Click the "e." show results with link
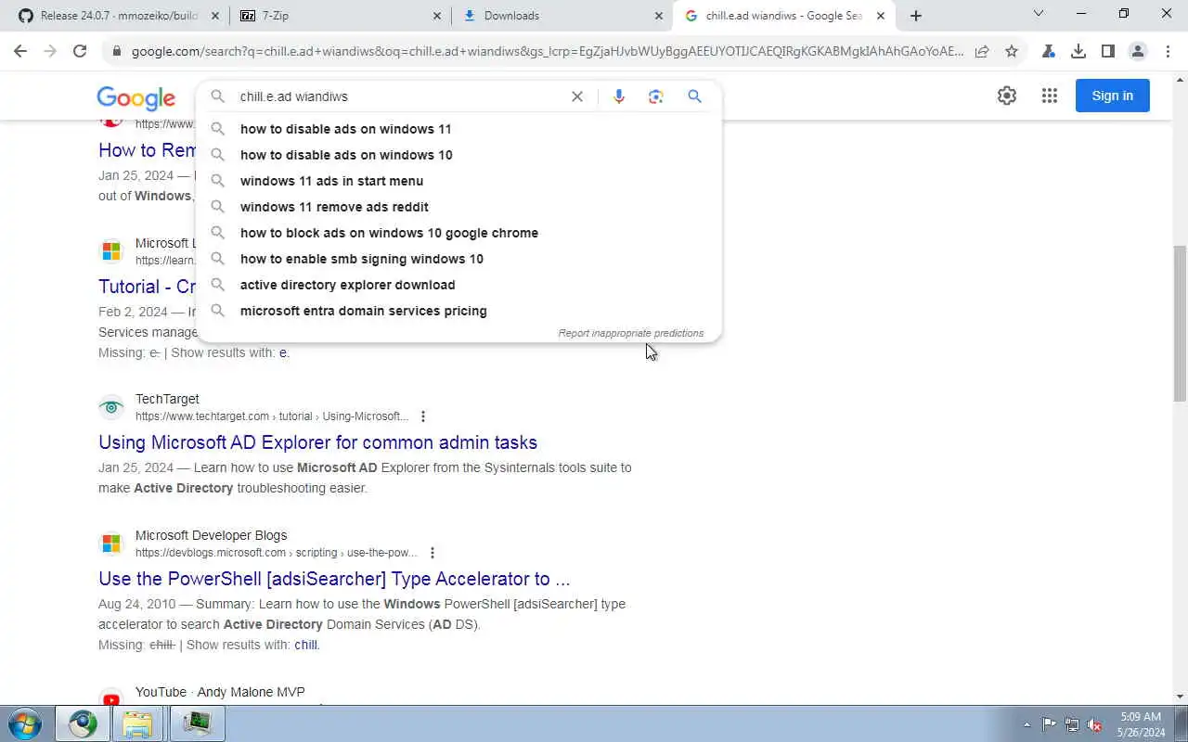The height and width of the screenshot is (742, 1188). pos(285,352)
